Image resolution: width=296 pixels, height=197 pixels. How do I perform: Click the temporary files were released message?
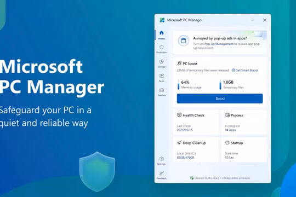click(x=203, y=70)
